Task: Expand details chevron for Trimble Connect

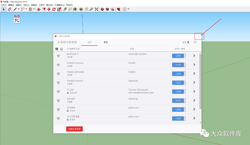Action: [x=194, y=82]
